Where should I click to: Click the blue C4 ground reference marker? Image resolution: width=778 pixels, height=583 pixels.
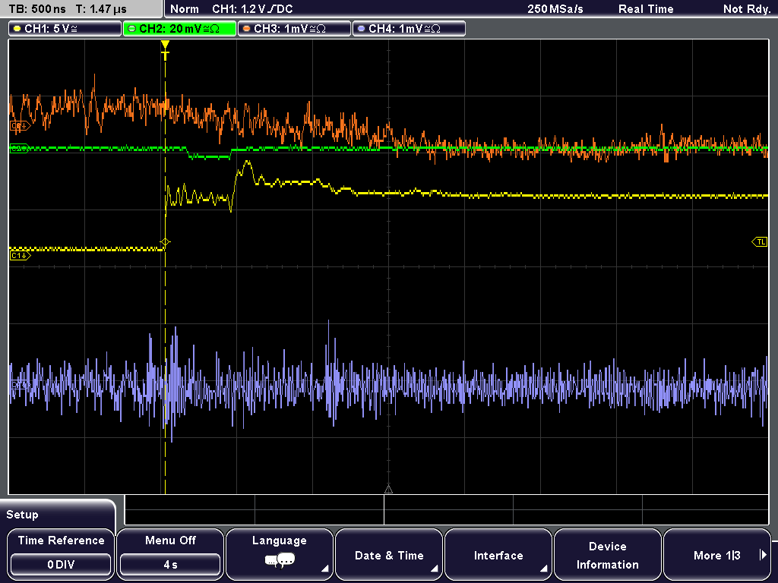click(x=20, y=385)
